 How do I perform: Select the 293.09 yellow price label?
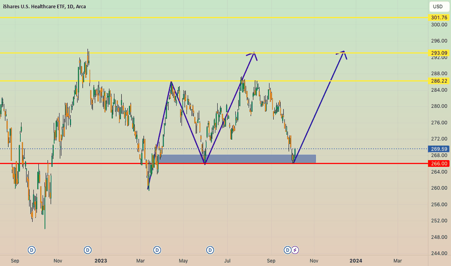pos(439,53)
